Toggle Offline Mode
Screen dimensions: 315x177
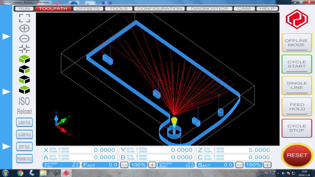point(296,43)
